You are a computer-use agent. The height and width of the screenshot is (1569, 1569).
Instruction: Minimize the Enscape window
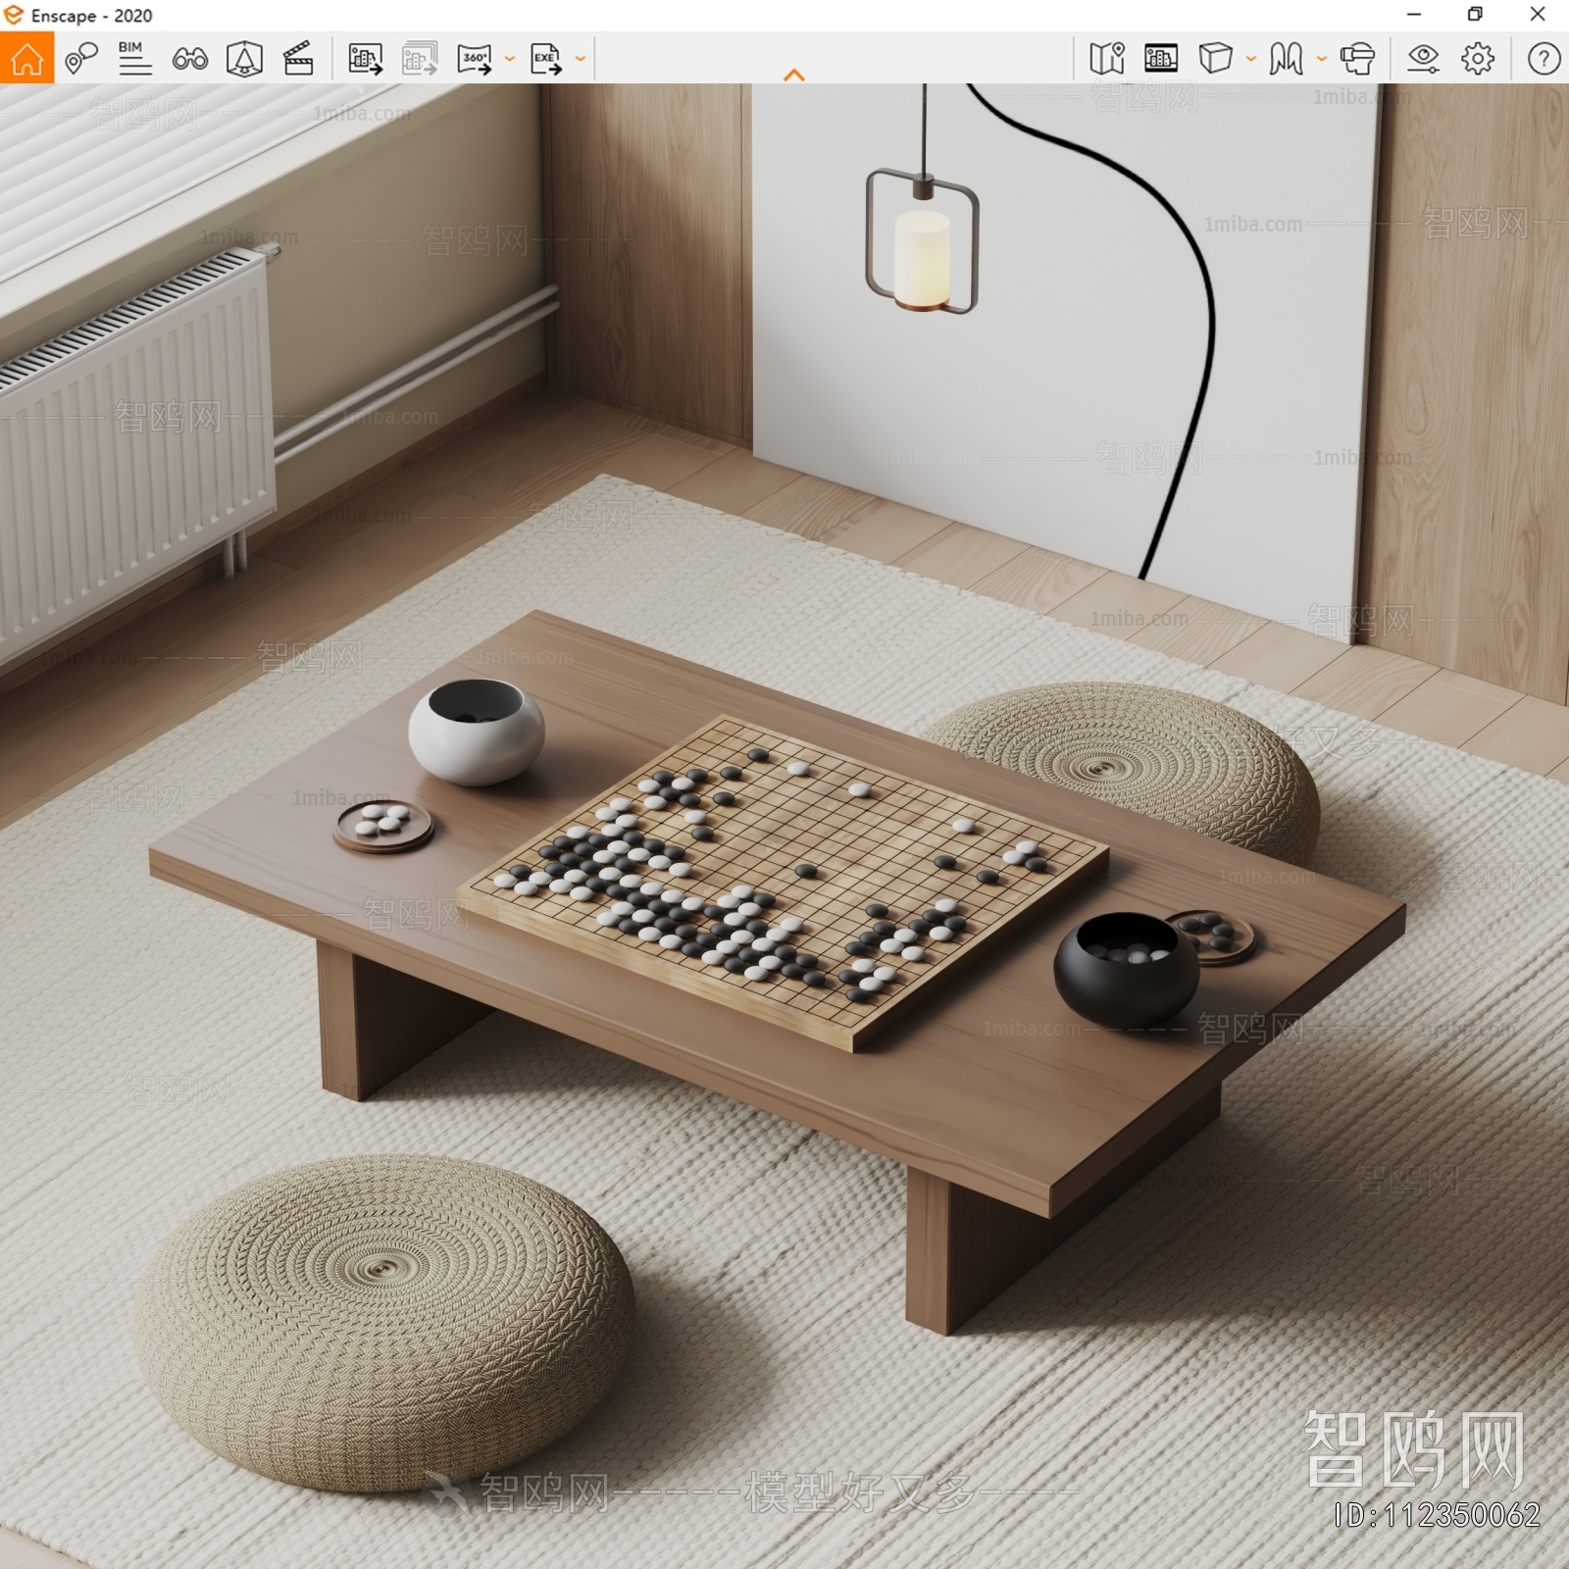click(1414, 15)
